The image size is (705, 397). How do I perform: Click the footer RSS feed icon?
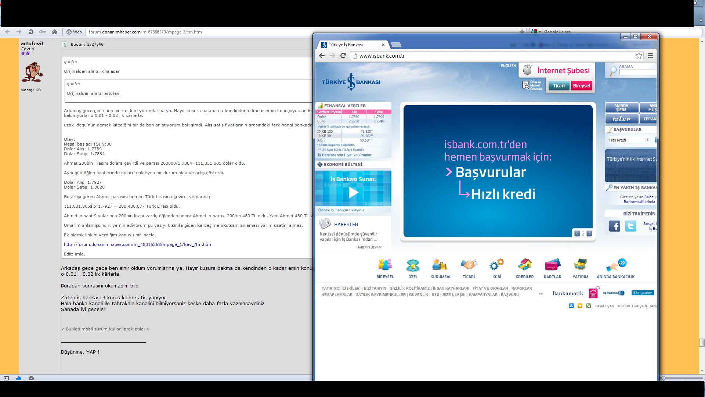pyautogui.click(x=588, y=306)
